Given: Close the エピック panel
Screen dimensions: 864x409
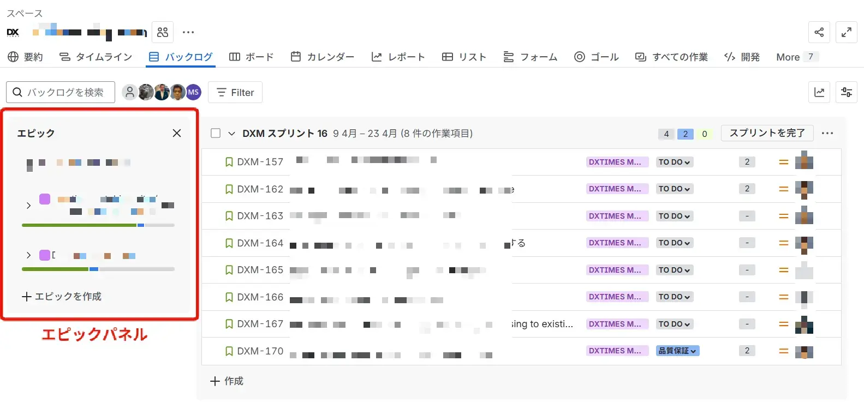Looking at the screenshot, I should click(x=176, y=133).
